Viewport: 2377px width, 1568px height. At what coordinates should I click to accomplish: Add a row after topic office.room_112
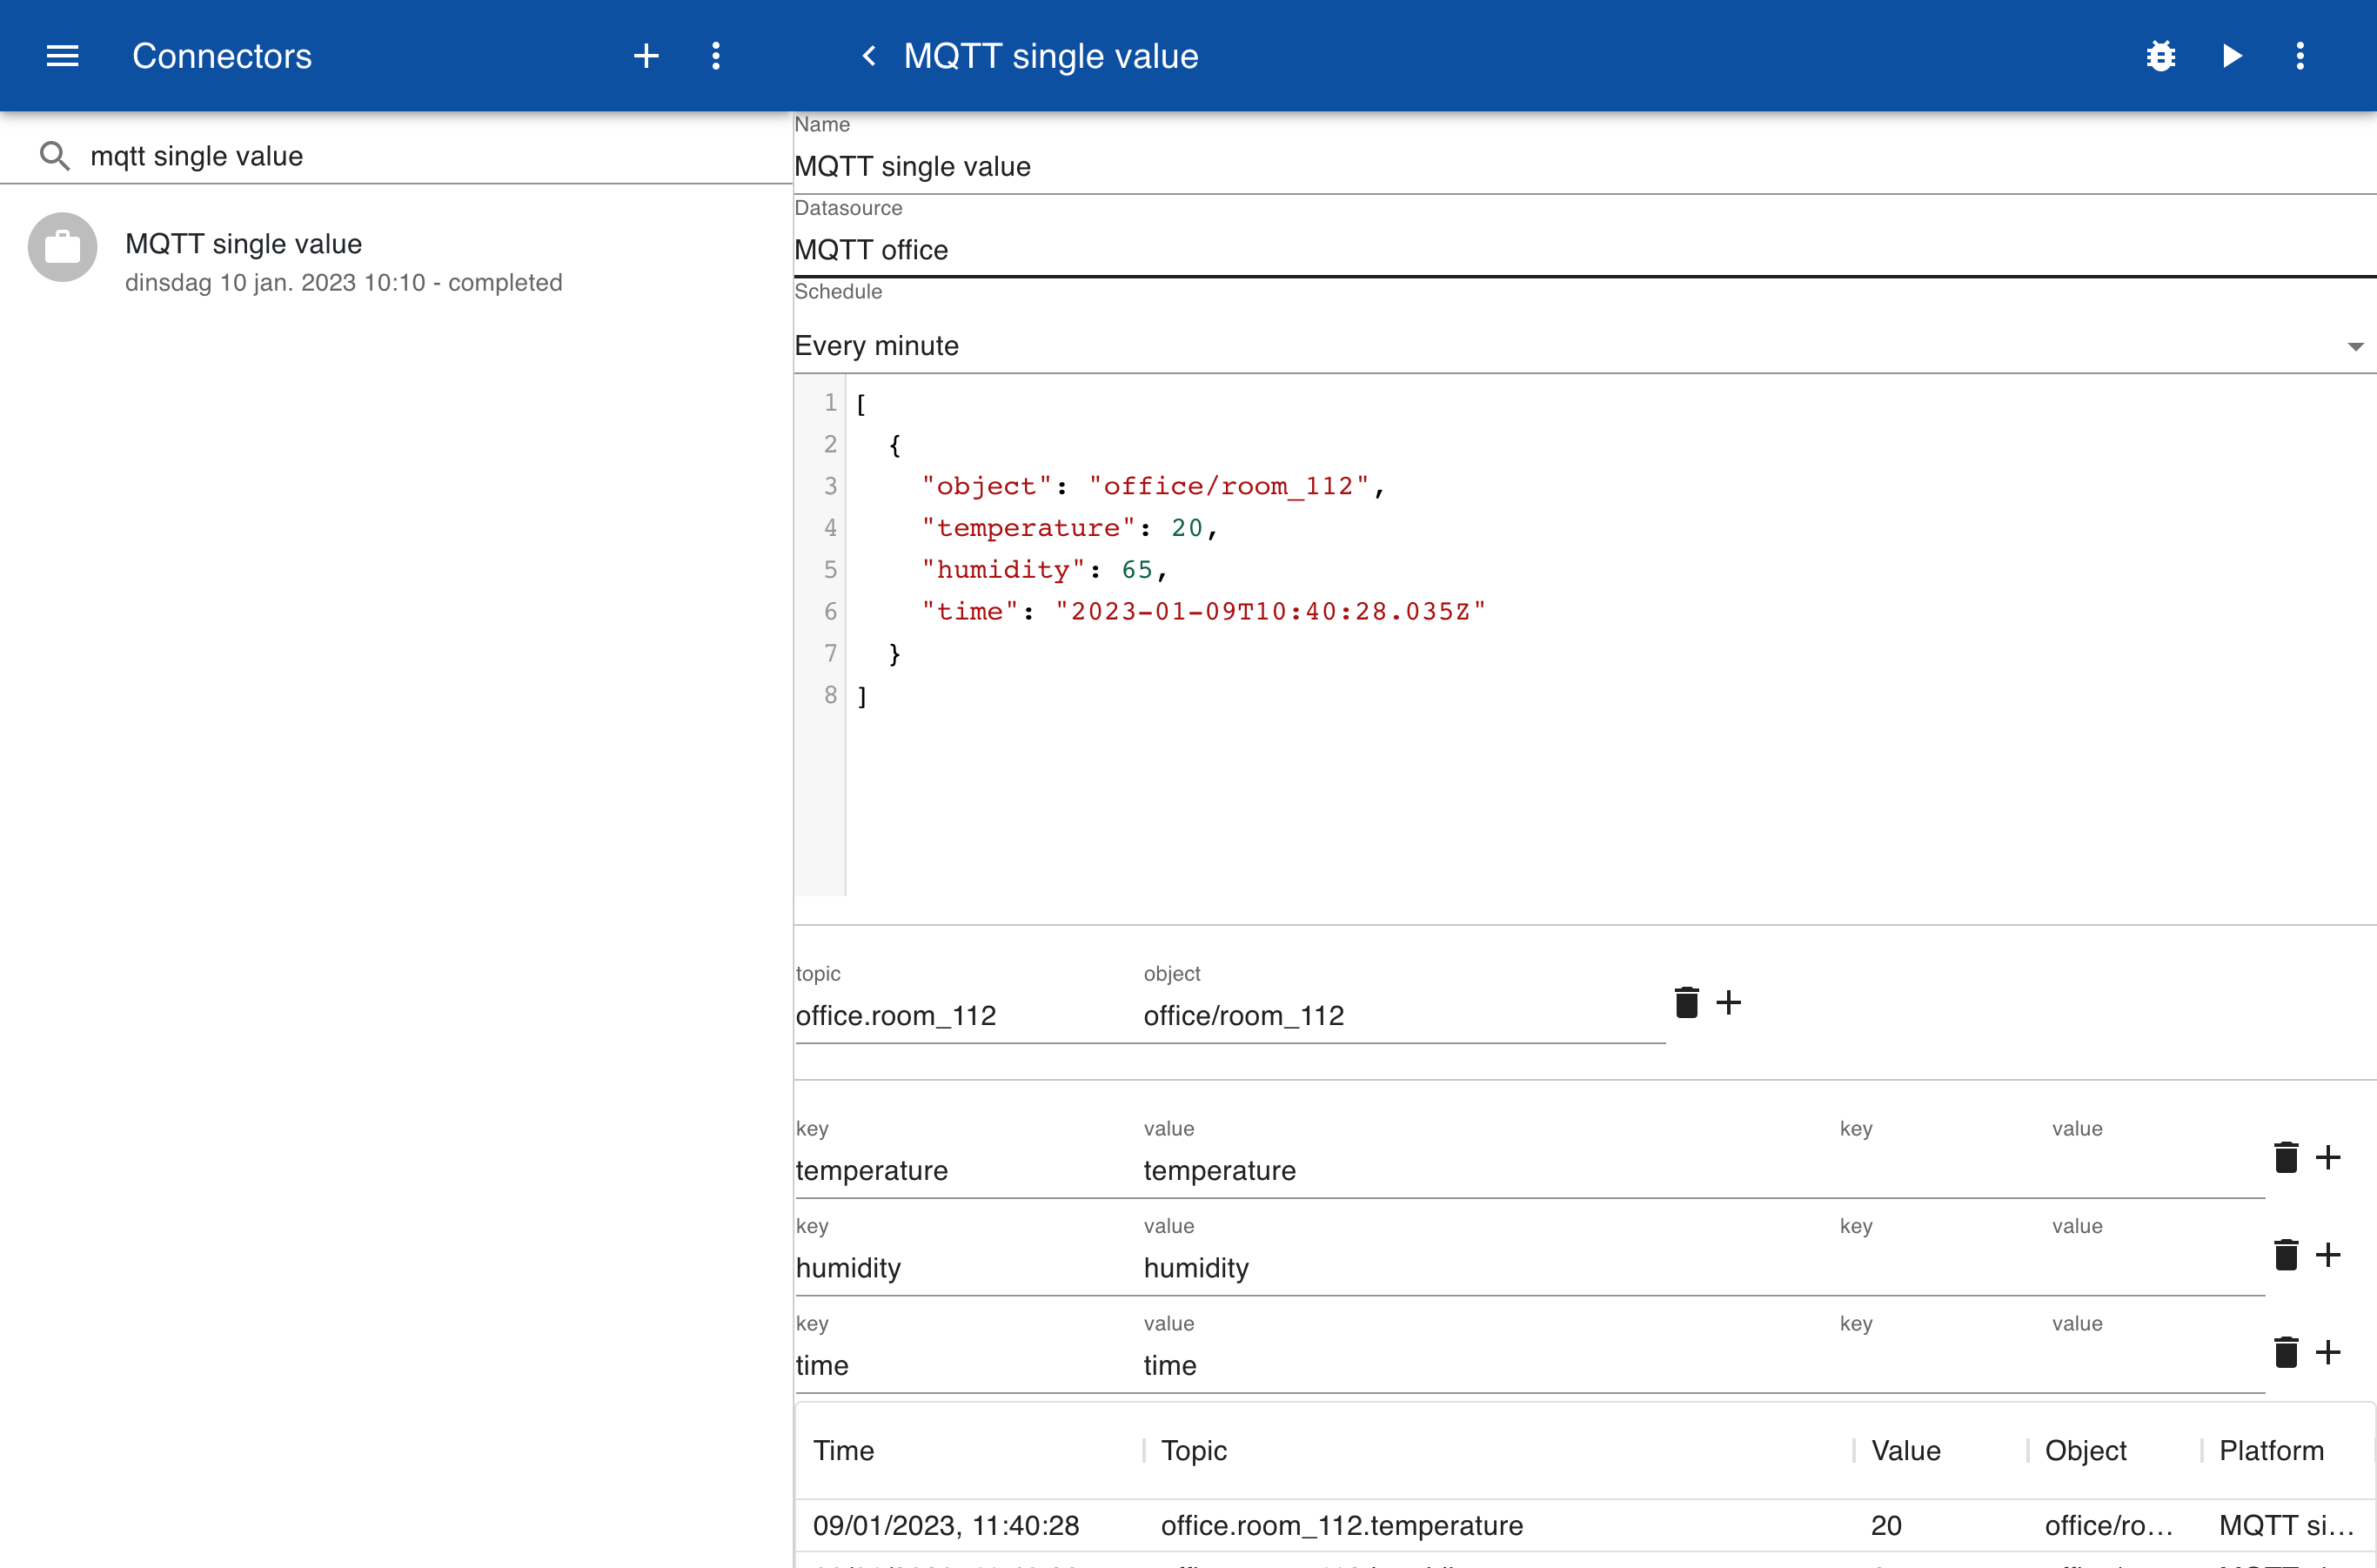1728,1002
